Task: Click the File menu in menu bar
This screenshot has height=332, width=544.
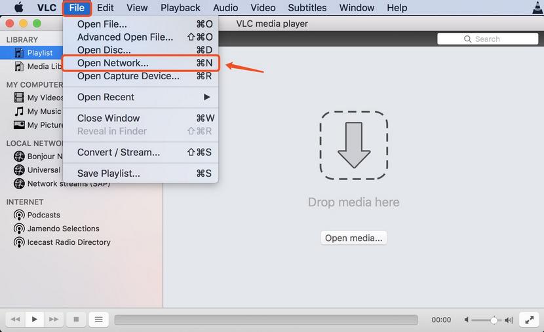Action: click(77, 8)
